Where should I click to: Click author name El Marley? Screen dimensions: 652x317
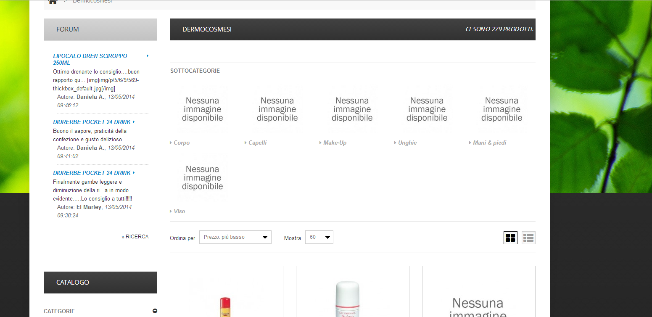tap(89, 207)
